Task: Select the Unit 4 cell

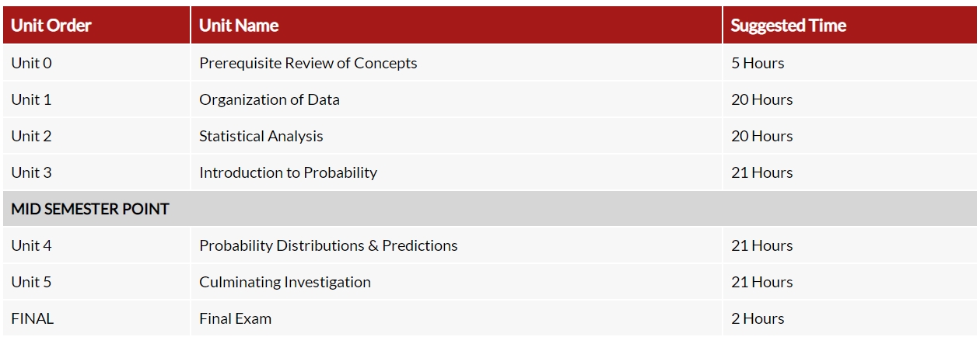Action: click(96, 245)
